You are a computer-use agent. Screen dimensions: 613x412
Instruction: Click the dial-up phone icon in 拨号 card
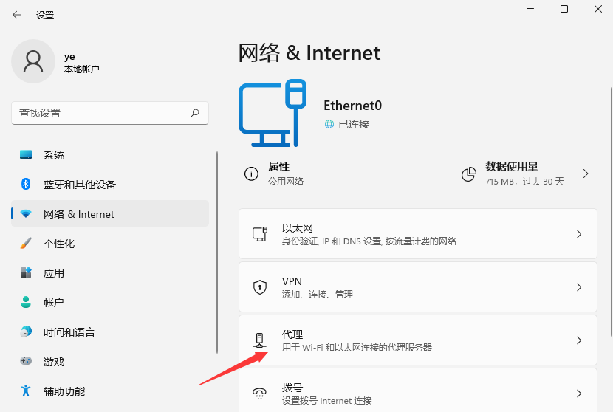click(x=259, y=394)
